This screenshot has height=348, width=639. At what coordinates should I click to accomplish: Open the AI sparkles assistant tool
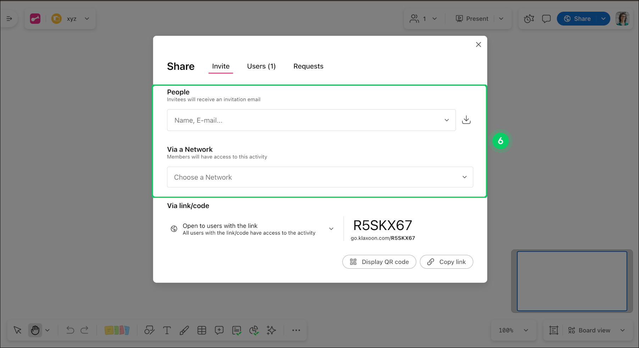[x=271, y=330]
